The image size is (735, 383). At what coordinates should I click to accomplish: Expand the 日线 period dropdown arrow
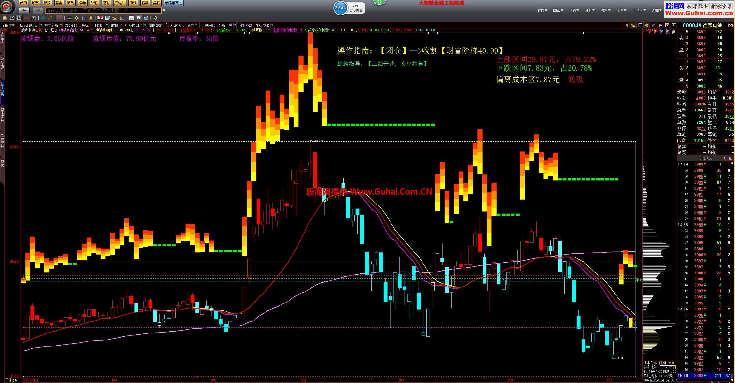coord(107,25)
